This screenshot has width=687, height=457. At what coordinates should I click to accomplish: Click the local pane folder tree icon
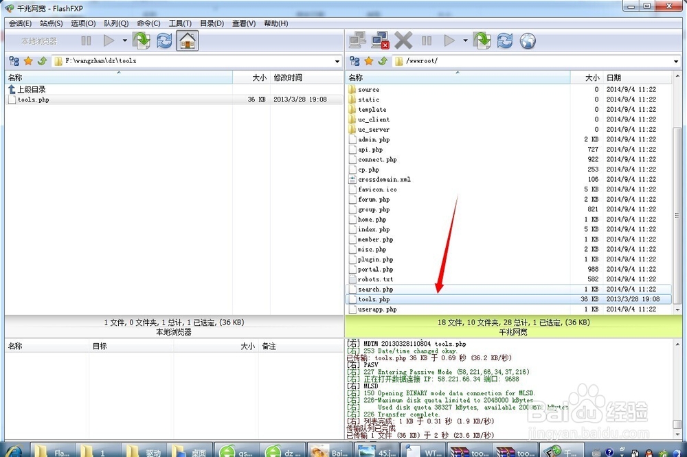pos(14,61)
